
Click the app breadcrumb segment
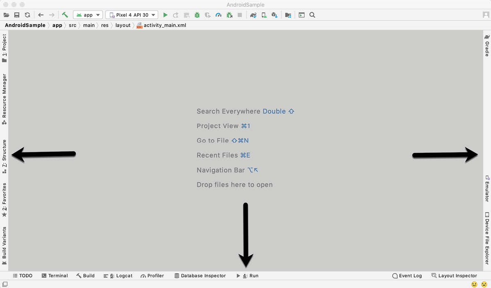[x=57, y=25]
